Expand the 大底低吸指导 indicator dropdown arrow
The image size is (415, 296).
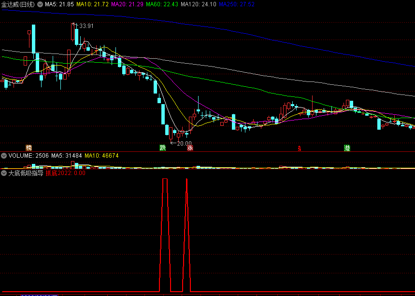point(4,173)
